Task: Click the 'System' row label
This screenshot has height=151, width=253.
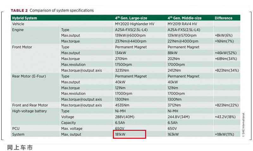Action: 18,134
